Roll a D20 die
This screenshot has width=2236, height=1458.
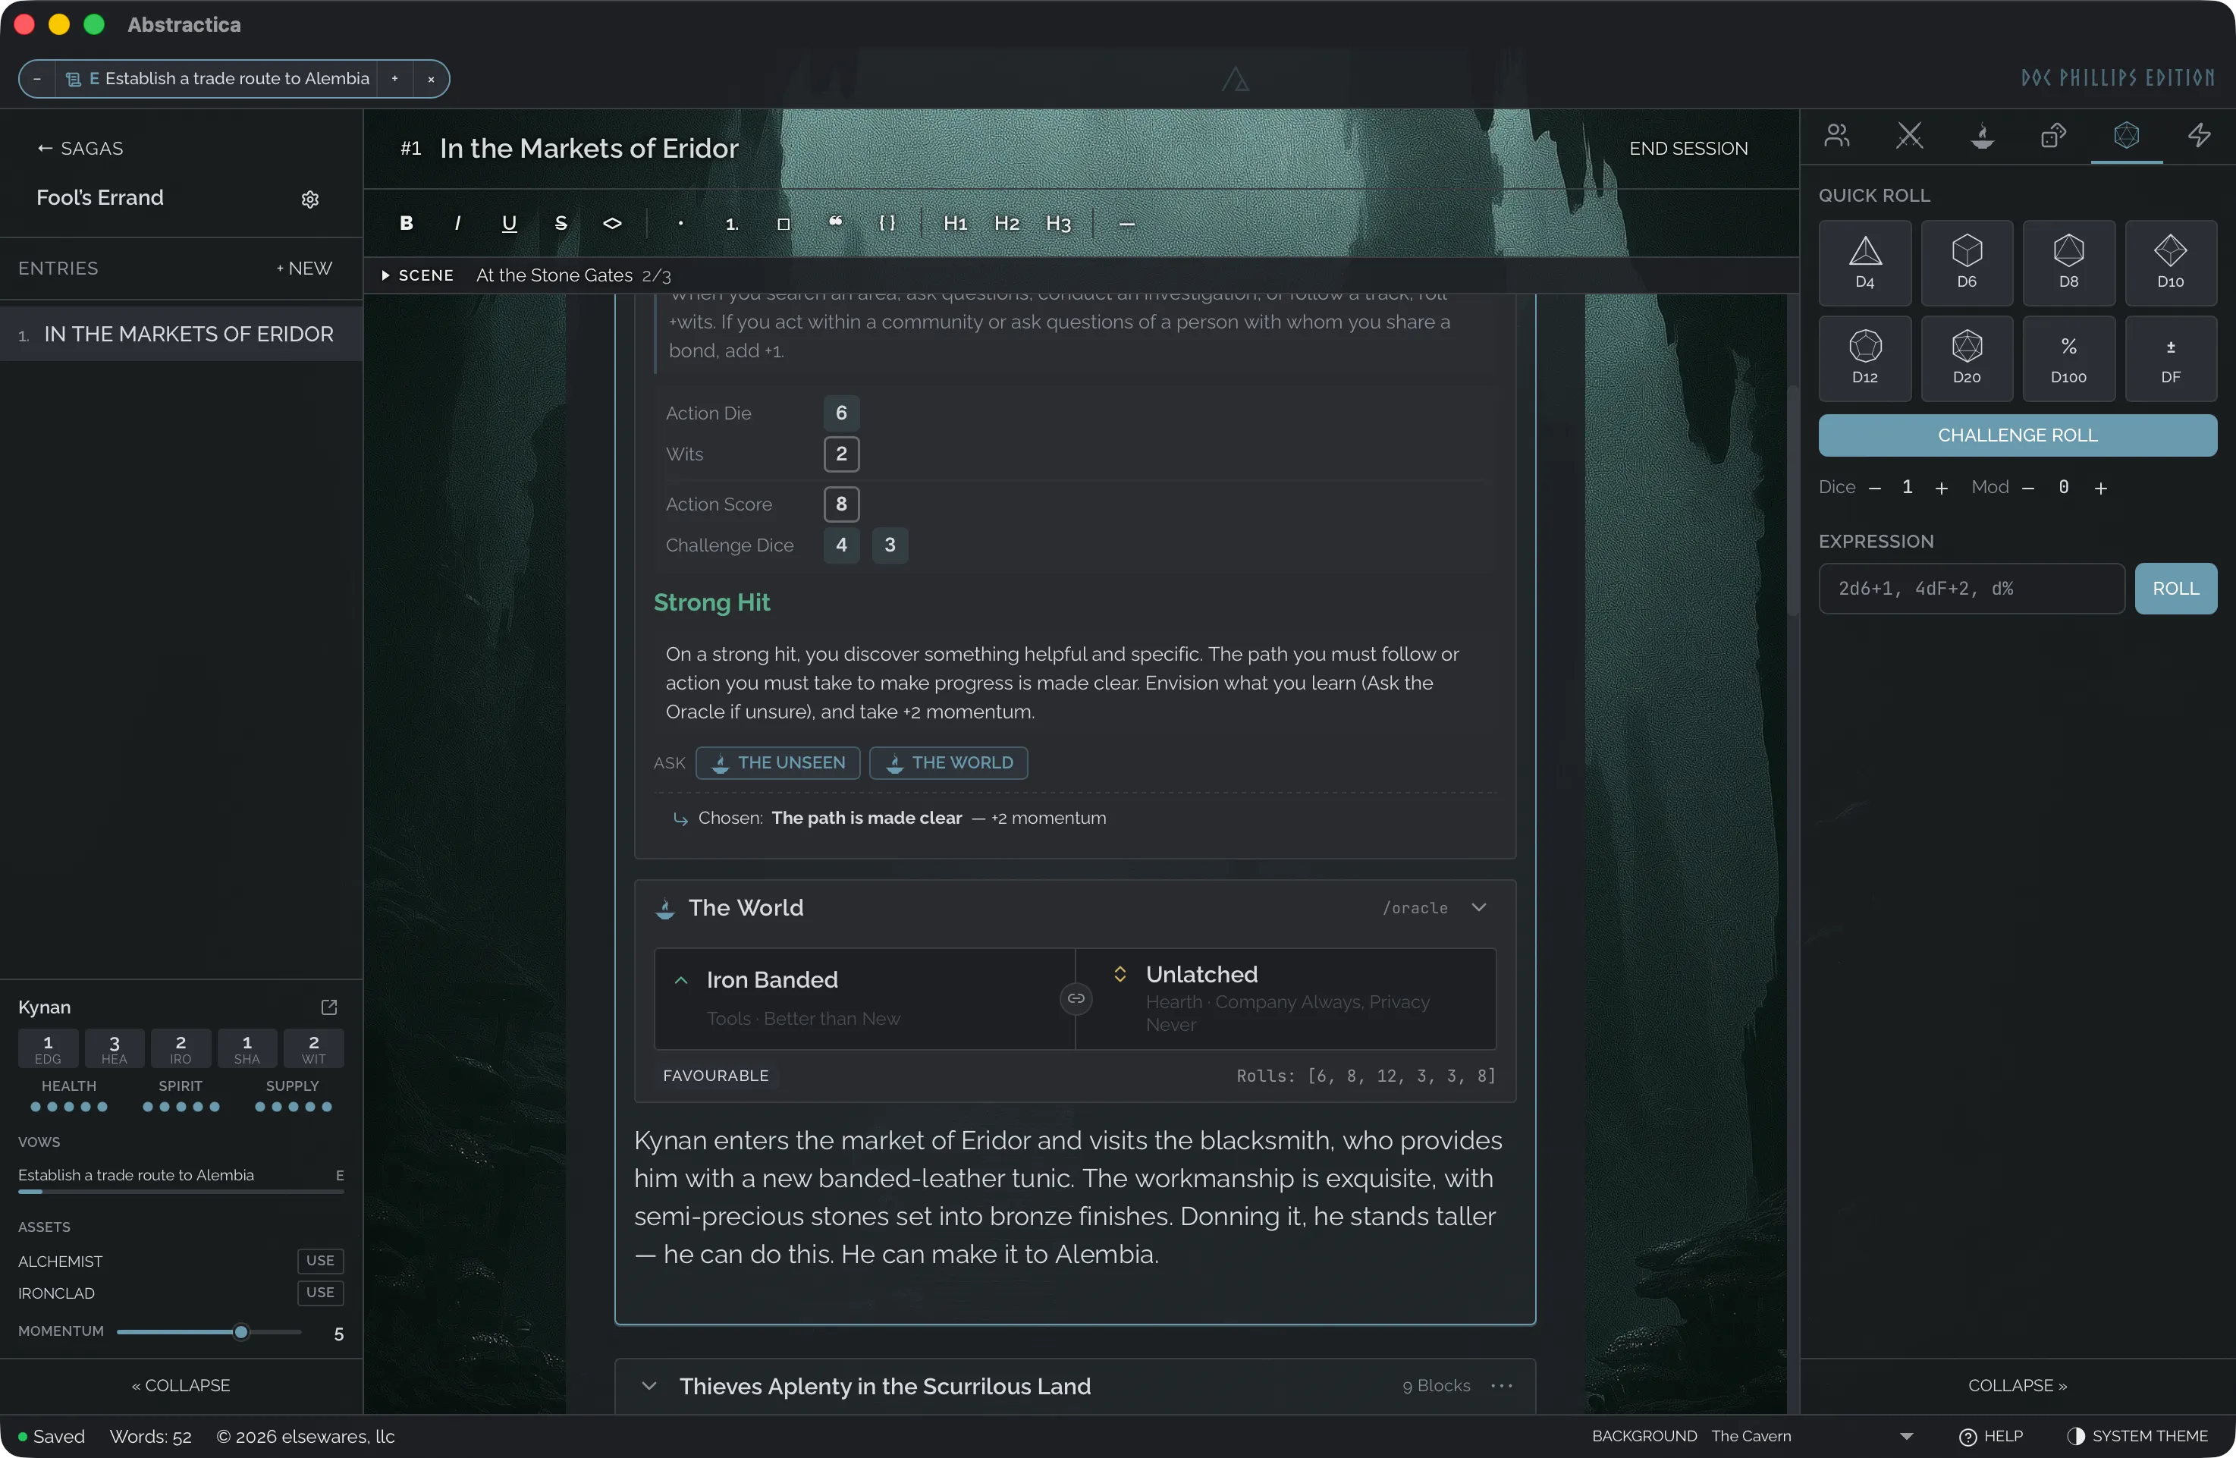[x=1967, y=358]
